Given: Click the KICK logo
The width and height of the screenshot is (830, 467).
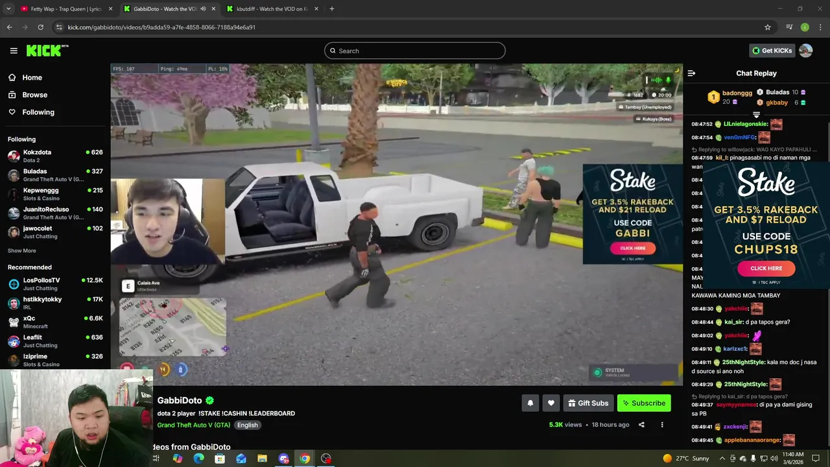Looking at the screenshot, I should pos(47,51).
